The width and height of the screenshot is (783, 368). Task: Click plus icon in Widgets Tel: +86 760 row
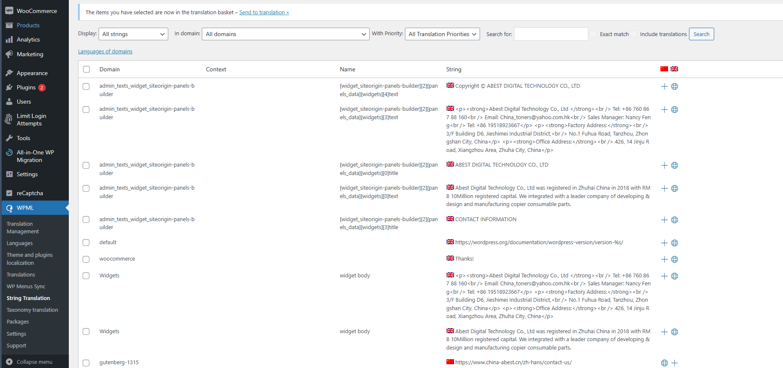click(664, 276)
